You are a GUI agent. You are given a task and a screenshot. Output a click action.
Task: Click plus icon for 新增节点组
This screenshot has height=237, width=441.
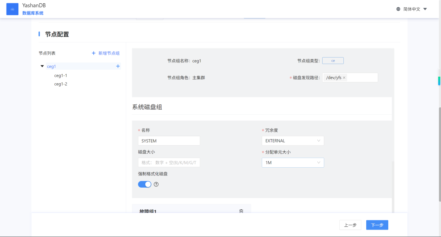tap(94, 53)
